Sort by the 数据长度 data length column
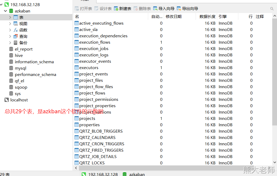Screen dimensions: 277x176 (x=206, y=17)
